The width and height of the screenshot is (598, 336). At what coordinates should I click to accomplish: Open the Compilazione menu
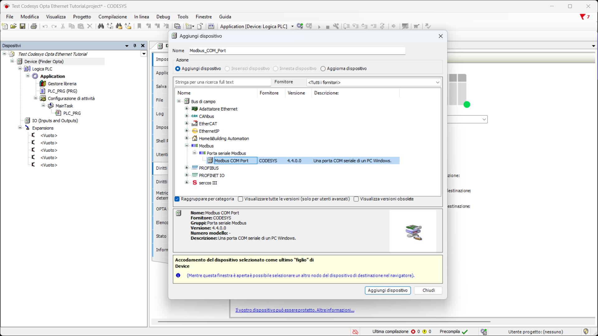[112, 17]
